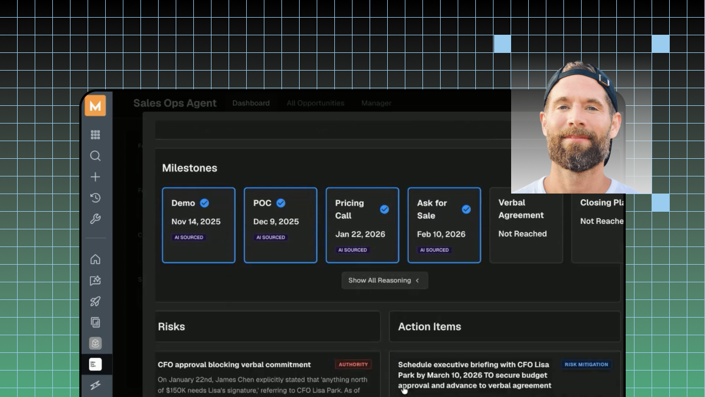Click the Nov 14, 2025 date
This screenshot has width=705, height=397.
[196, 222]
